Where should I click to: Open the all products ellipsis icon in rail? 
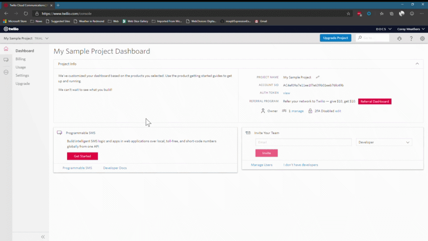6,72
